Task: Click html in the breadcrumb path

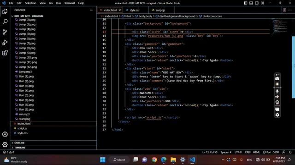Action: point(128,16)
